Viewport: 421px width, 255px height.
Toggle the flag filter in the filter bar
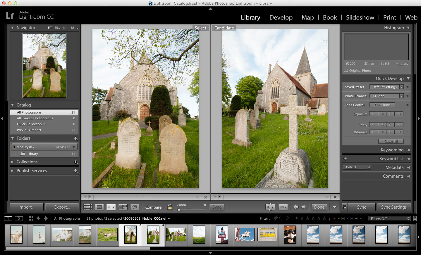tap(275, 218)
